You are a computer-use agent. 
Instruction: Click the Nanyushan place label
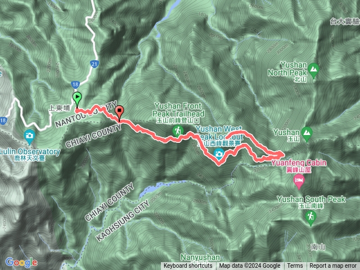[200, 258]
